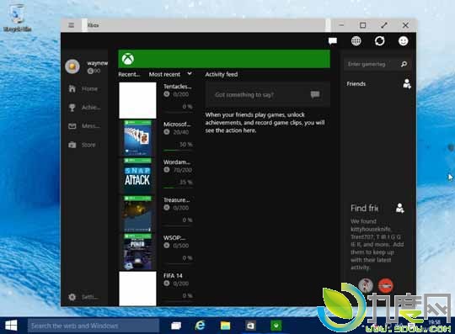Open the FIFA 14 thumbnail

[x=137, y=289]
